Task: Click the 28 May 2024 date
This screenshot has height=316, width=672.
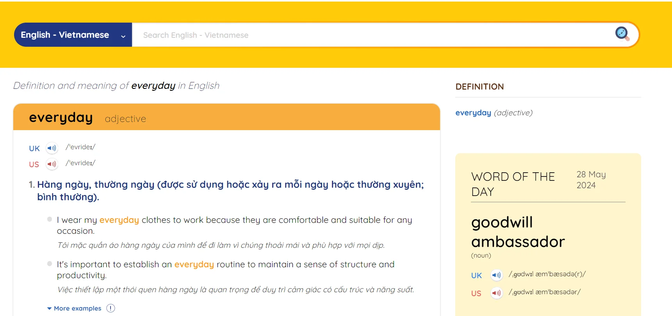Action: coord(591,180)
